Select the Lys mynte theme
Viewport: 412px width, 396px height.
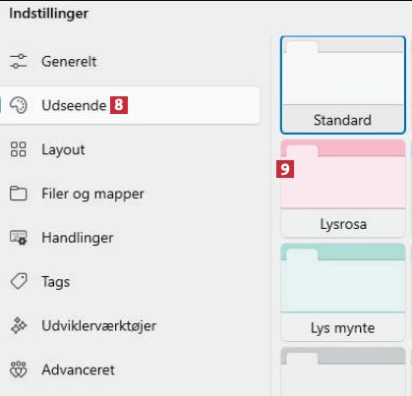[x=343, y=292]
